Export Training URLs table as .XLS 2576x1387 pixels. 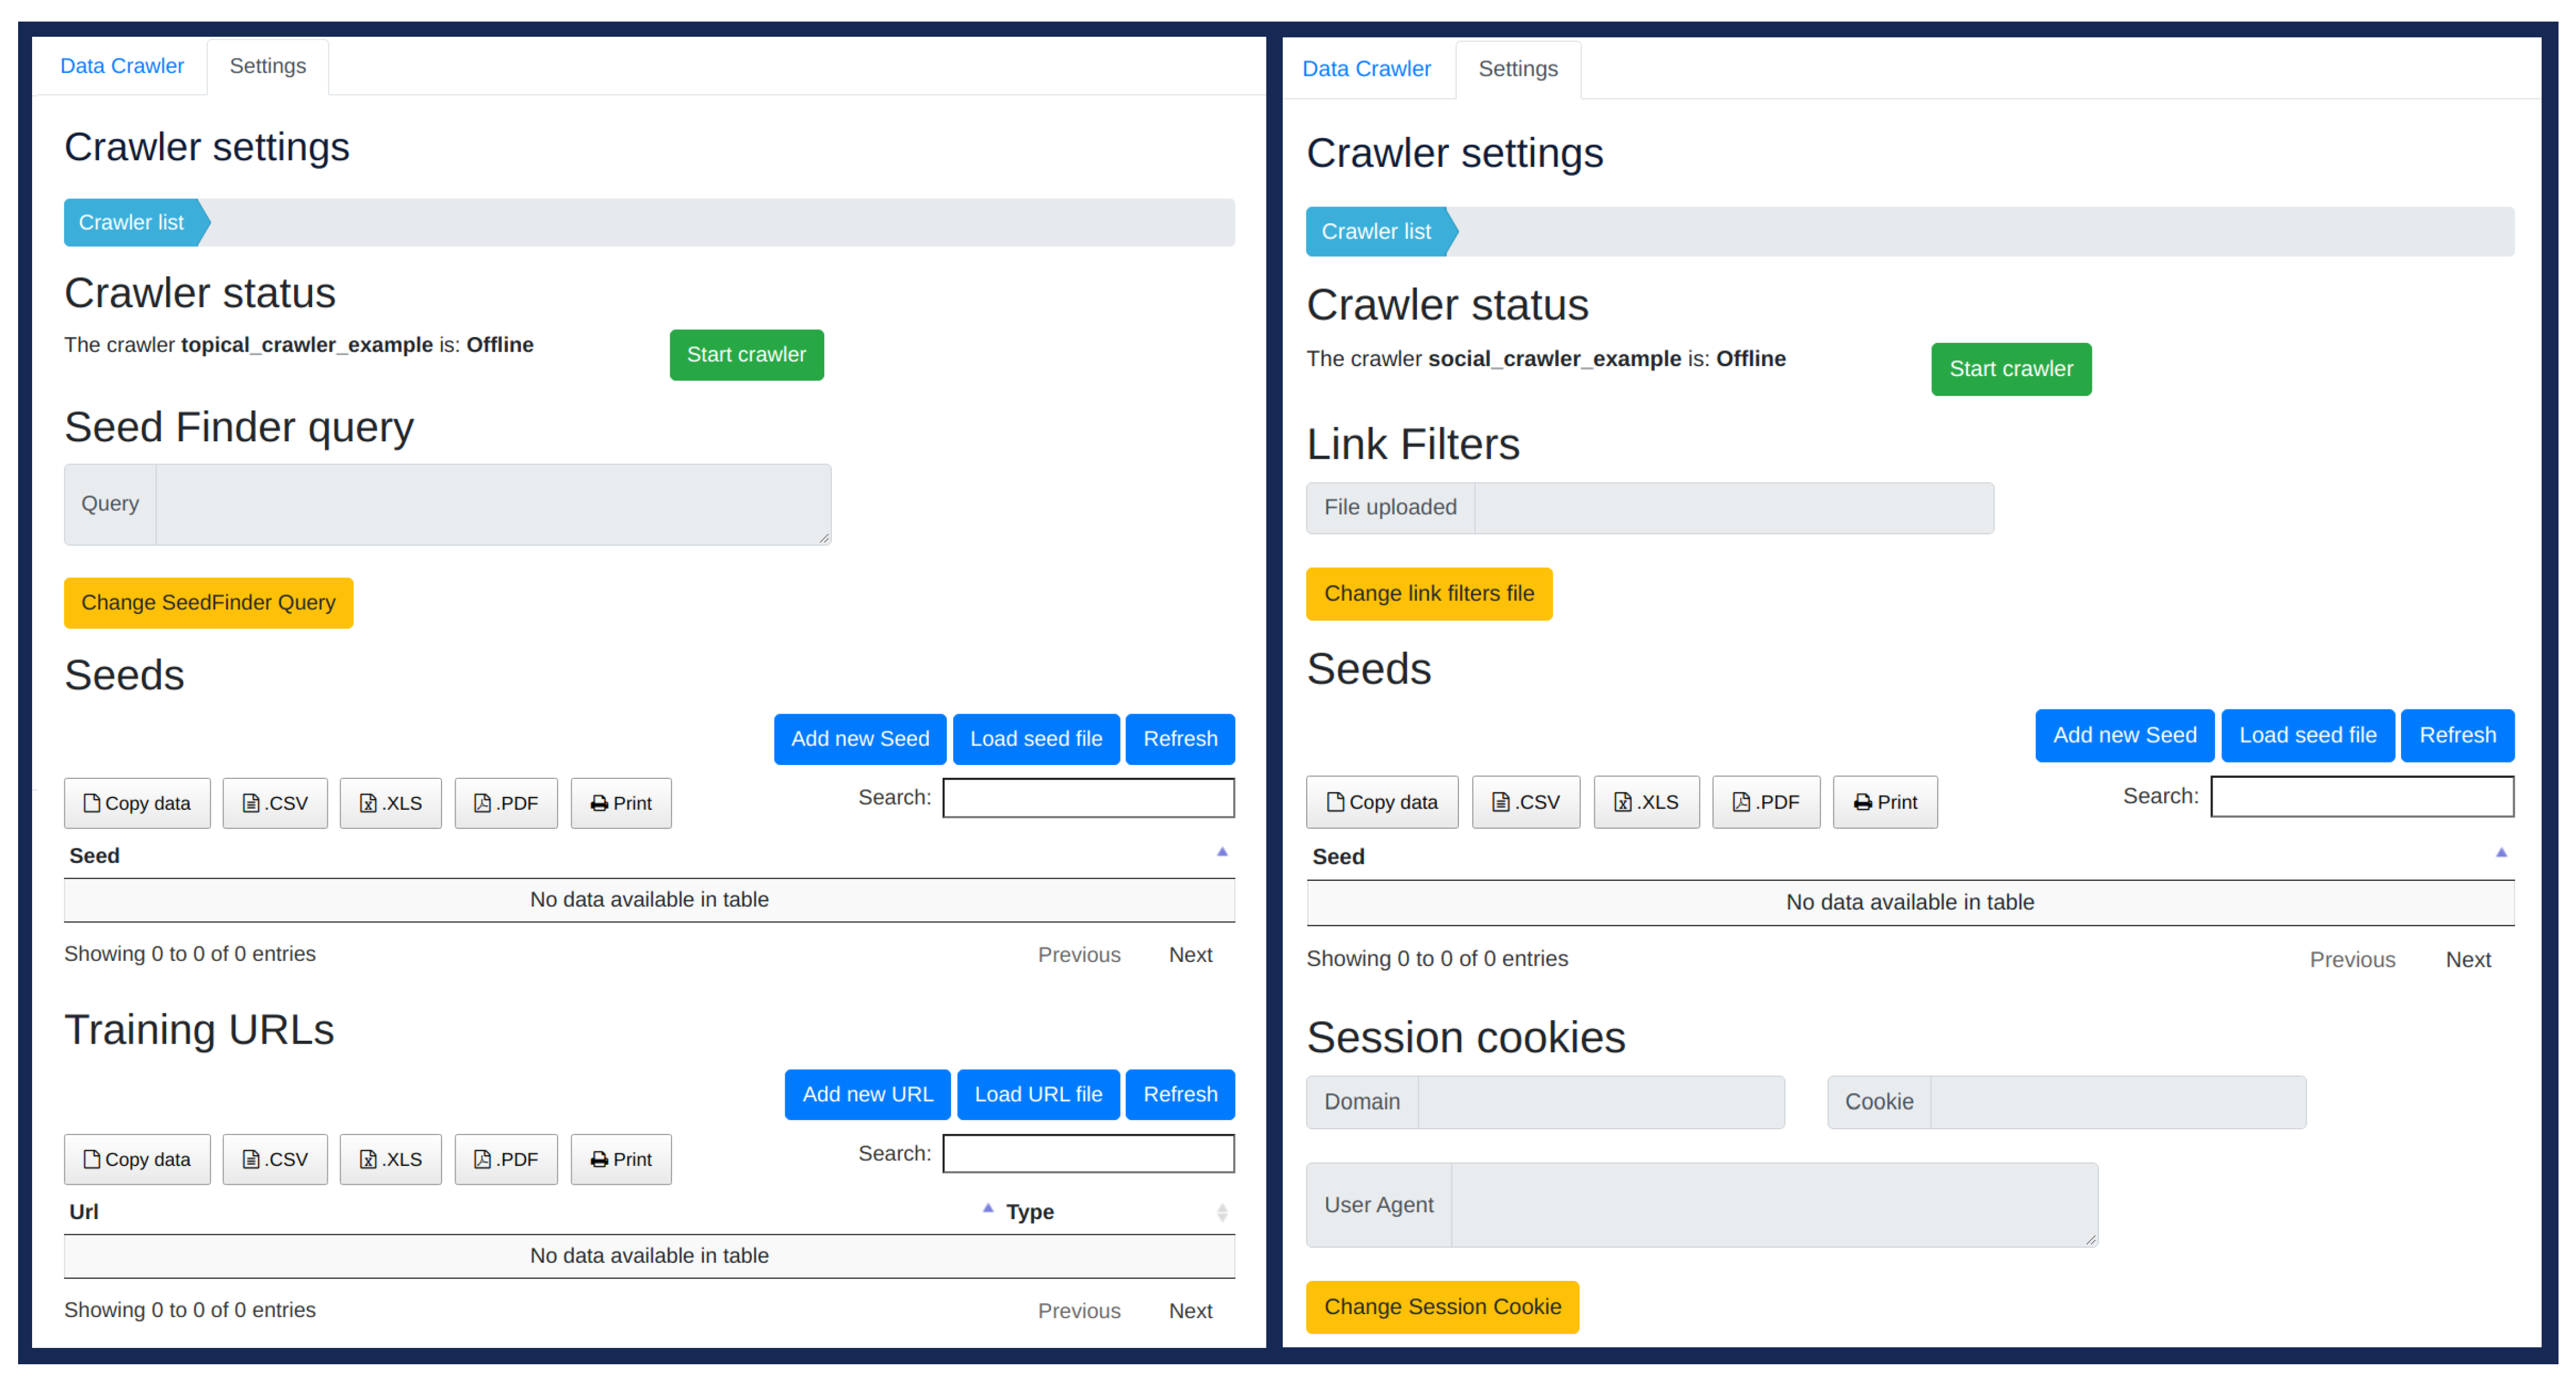390,1159
